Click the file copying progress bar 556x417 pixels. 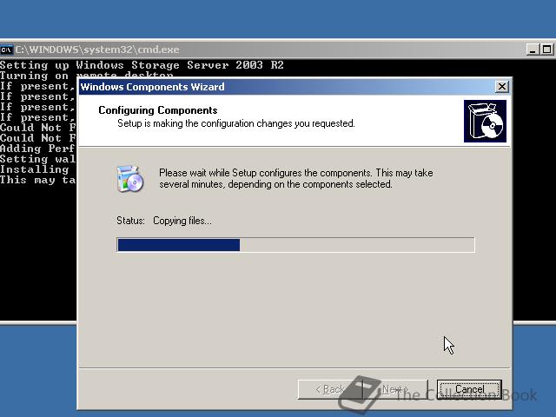[295, 245]
